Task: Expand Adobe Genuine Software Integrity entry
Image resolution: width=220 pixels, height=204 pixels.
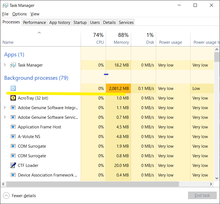Action: click(5, 107)
